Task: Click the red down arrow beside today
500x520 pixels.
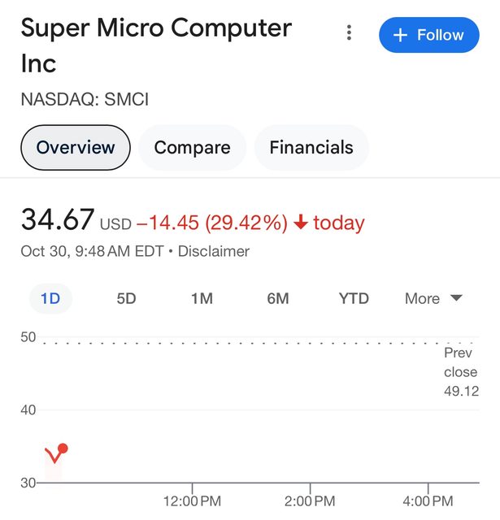Action: click(x=300, y=223)
